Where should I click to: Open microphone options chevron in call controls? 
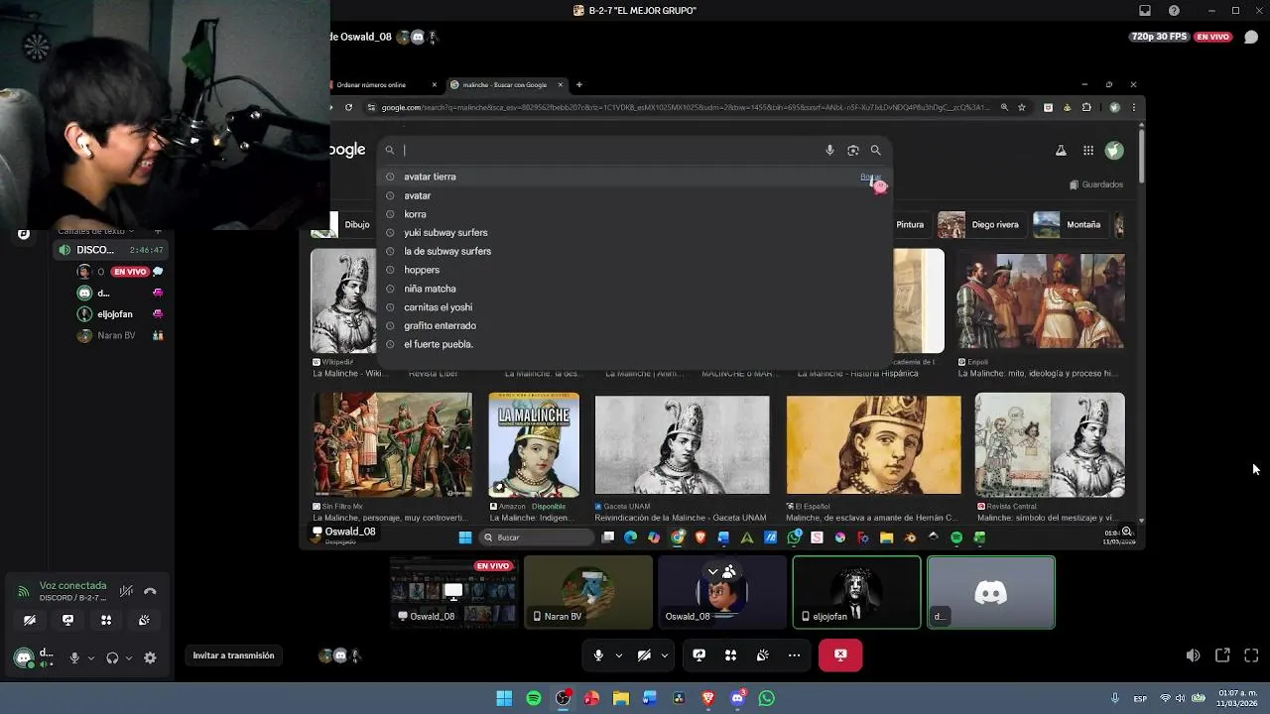coord(619,655)
